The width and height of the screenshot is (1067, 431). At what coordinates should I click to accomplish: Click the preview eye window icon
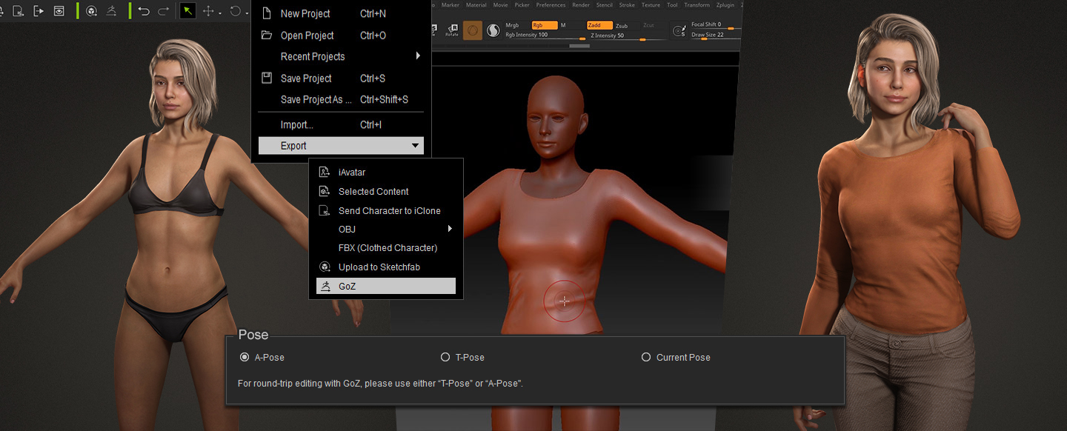coord(59,11)
